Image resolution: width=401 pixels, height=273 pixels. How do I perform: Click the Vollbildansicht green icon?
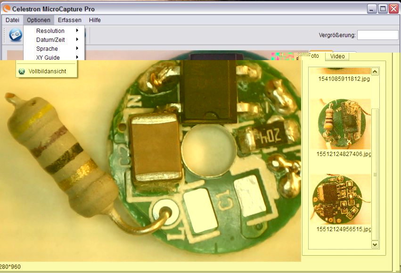(21, 71)
